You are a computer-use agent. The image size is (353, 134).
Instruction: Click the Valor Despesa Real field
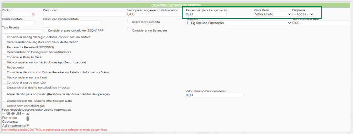pos(321,23)
